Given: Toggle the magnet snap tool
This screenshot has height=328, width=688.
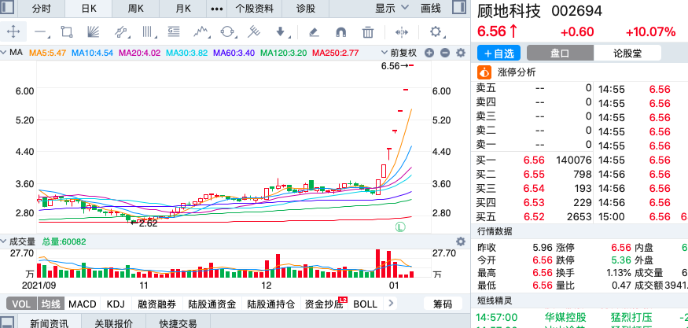Looking at the screenshot, I should (x=340, y=32).
